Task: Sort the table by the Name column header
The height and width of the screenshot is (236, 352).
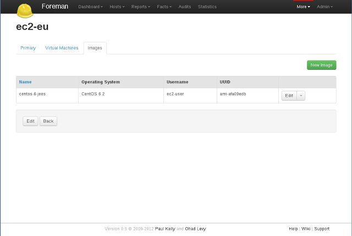Action: click(25, 82)
